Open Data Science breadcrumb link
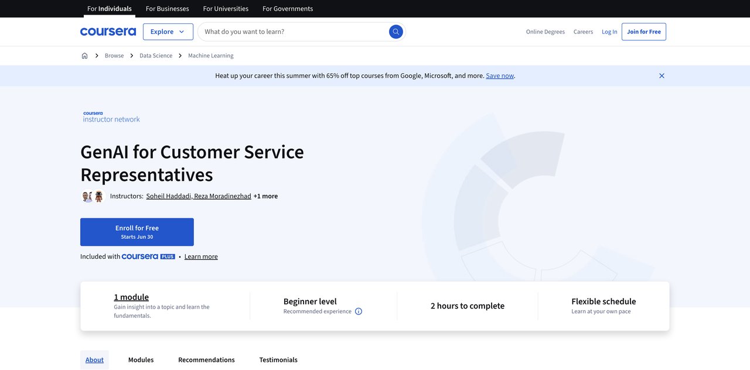750x370 pixels. pos(156,56)
